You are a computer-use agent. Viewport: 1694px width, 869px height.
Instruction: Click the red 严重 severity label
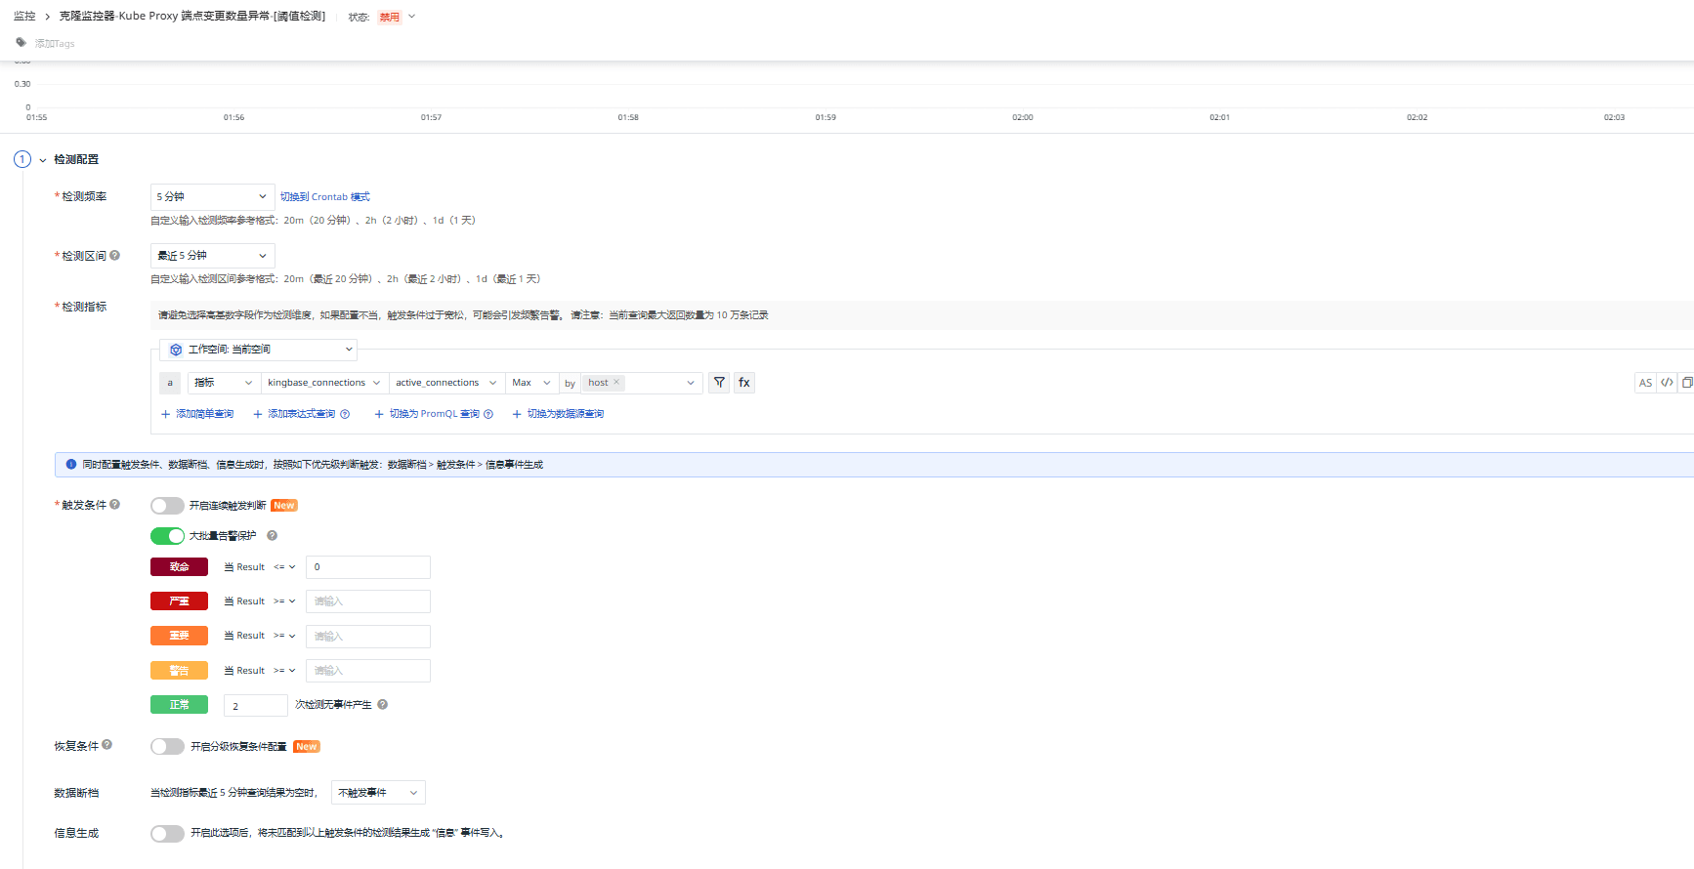179,601
